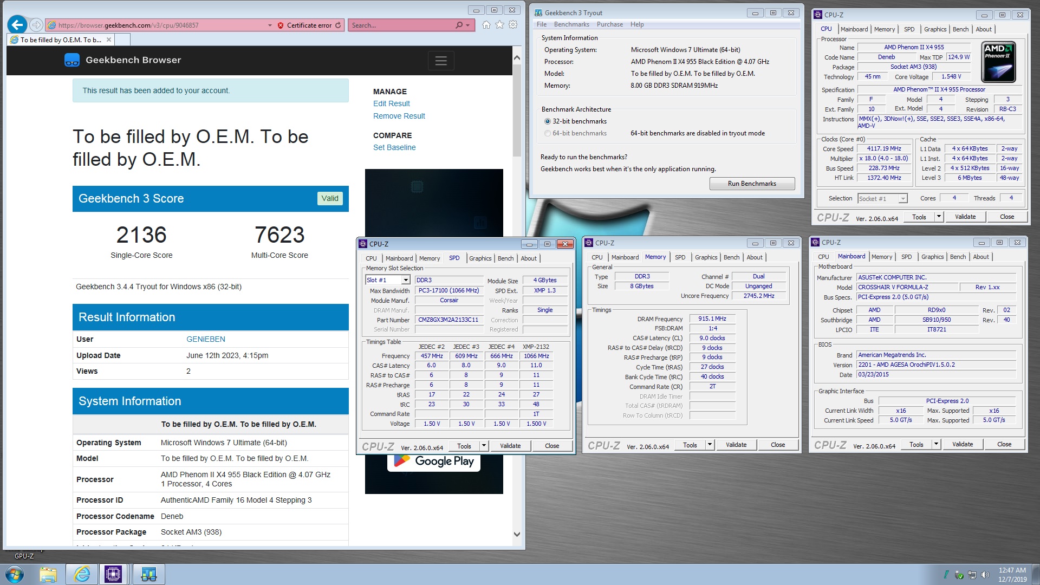Open the GENIEBEN user link
Image resolution: width=1040 pixels, height=585 pixels.
[206, 339]
